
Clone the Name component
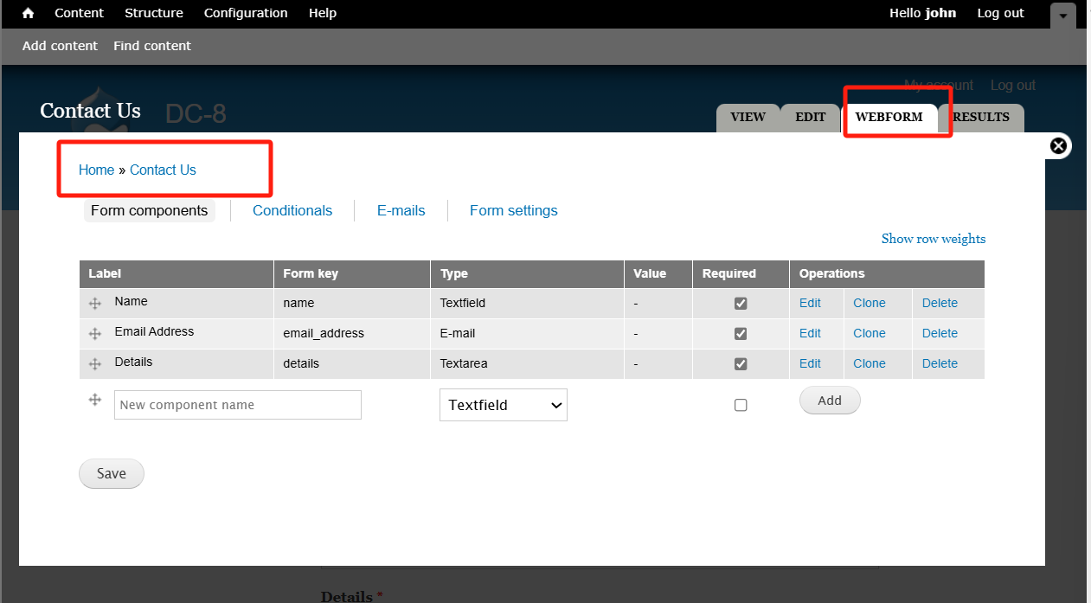coord(870,303)
